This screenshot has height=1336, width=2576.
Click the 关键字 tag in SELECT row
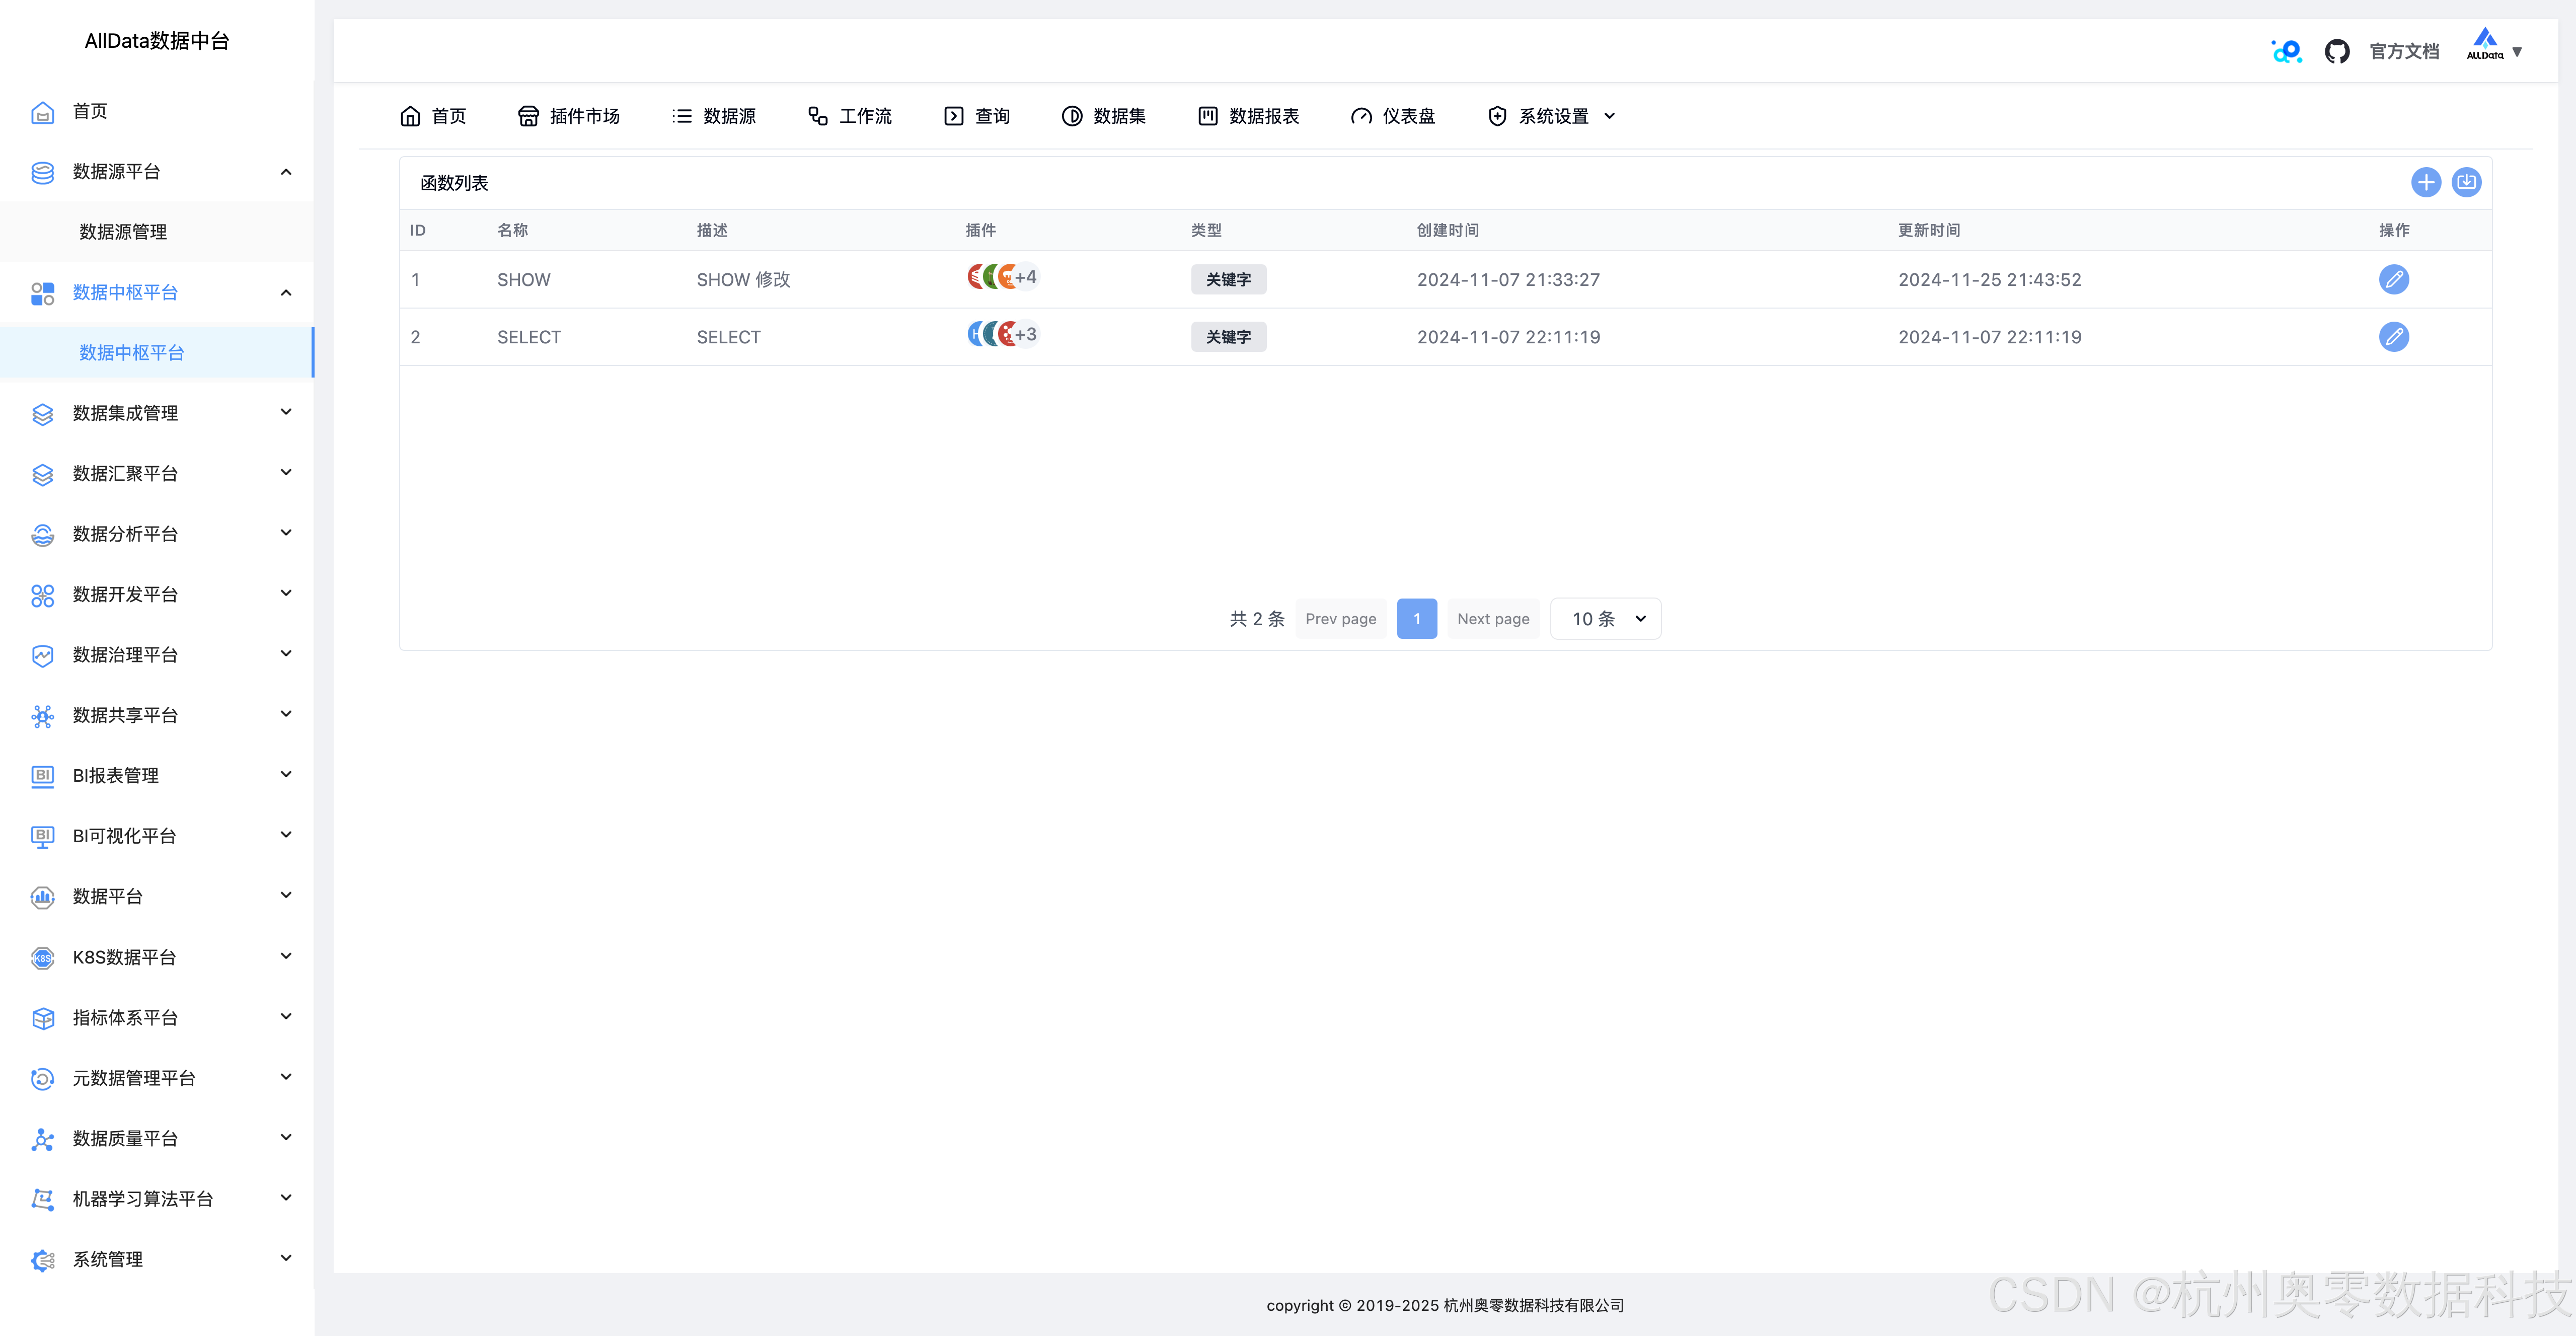point(1228,337)
